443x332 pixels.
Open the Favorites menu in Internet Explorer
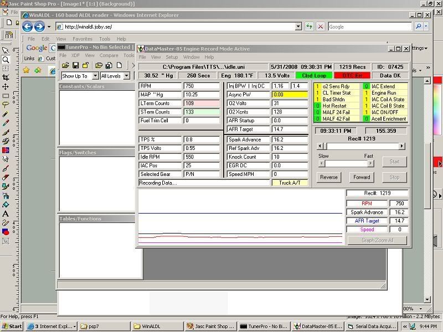click(82, 39)
